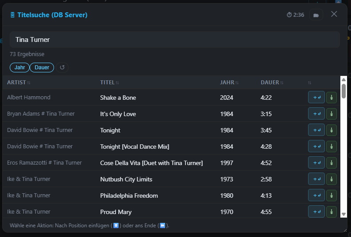Insert Tonight (3:45) after position
Viewport: 351px width, 237px height.
[316, 130]
